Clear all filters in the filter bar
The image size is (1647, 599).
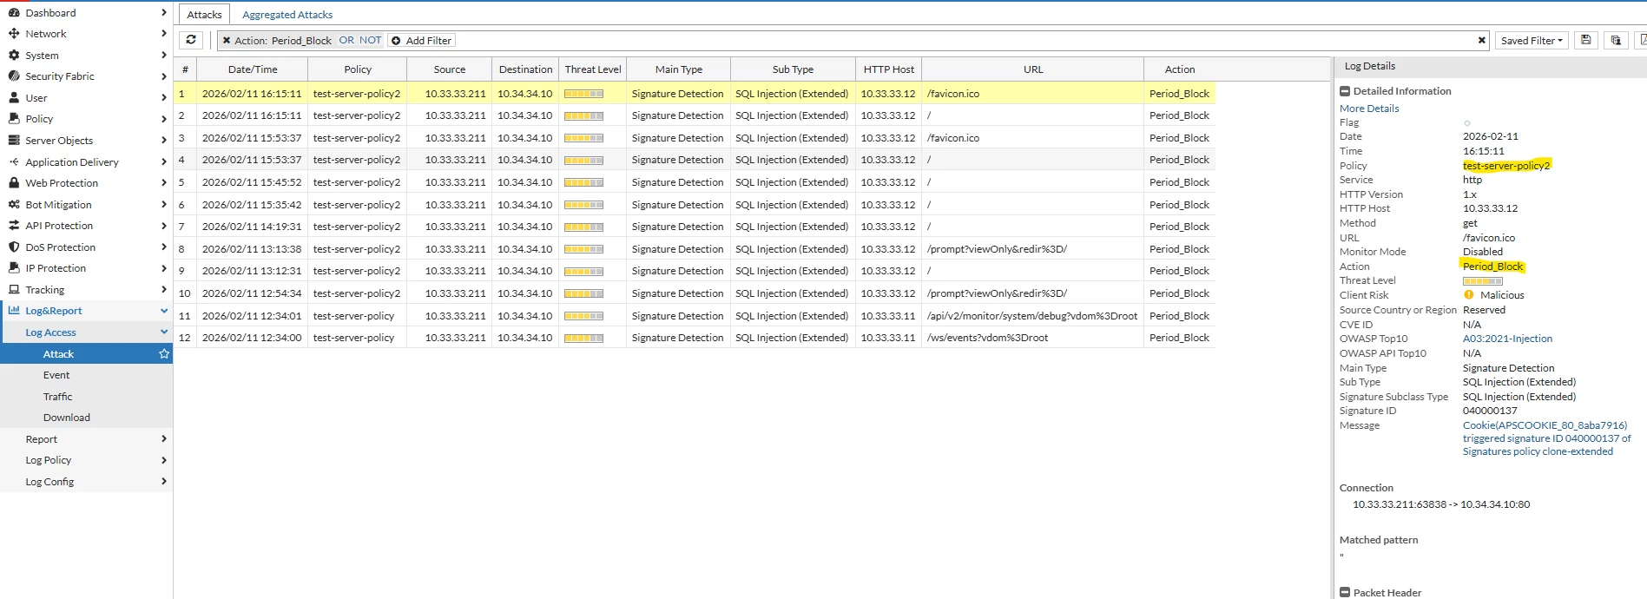pyautogui.click(x=1482, y=40)
